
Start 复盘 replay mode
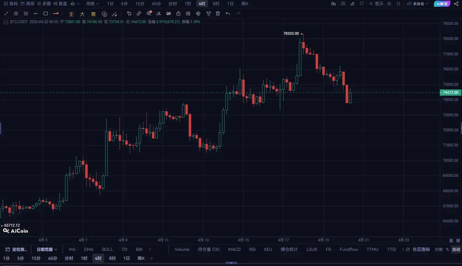click(x=60, y=4)
